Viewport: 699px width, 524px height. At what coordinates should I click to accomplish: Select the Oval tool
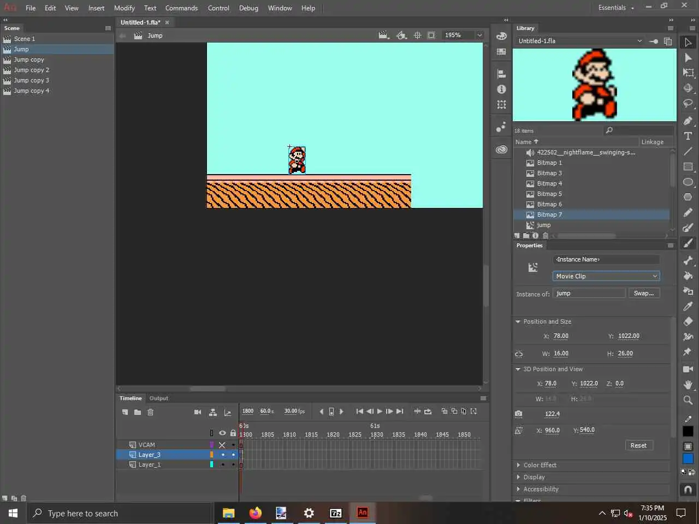coord(688,182)
